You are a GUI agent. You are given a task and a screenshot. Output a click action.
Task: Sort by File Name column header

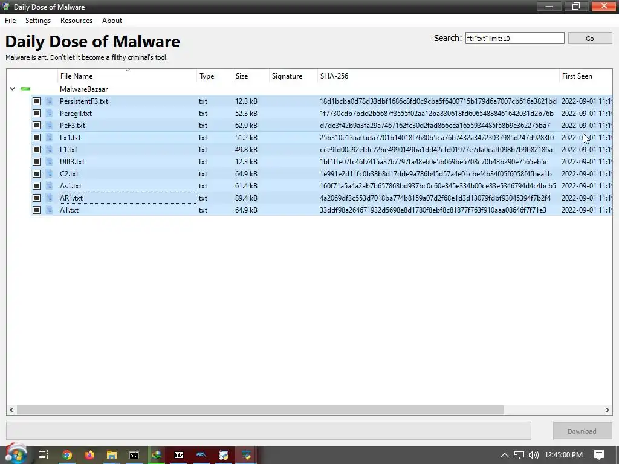(x=127, y=76)
